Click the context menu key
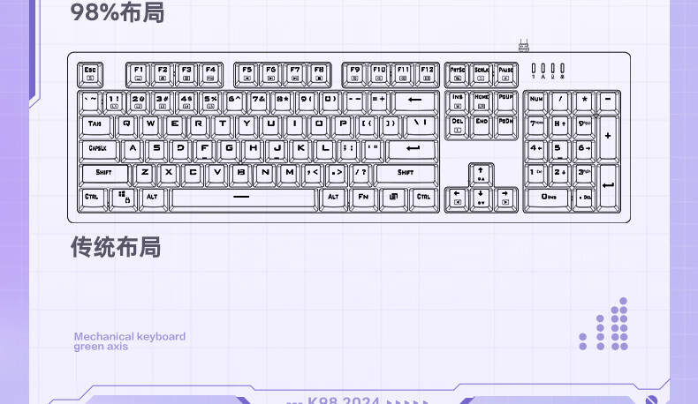 [x=394, y=198]
